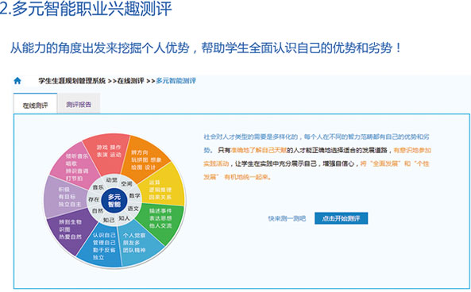Click the 多元智能测评 breadcrumb link
This screenshot has height=292, width=471.
click(x=176, y=81)
